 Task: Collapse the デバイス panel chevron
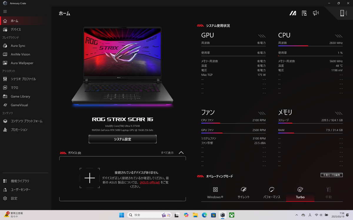(181, 153)
